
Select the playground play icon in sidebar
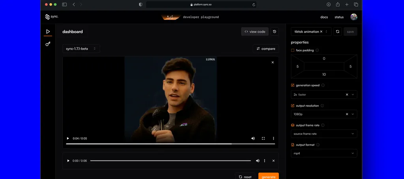[x=48, y=32]
